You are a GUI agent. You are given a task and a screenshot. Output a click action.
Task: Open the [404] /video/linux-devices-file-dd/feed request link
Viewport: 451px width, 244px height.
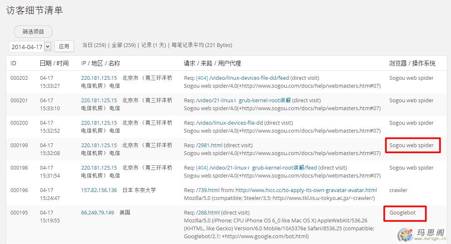pyautogui.click(x=243, y=78)
